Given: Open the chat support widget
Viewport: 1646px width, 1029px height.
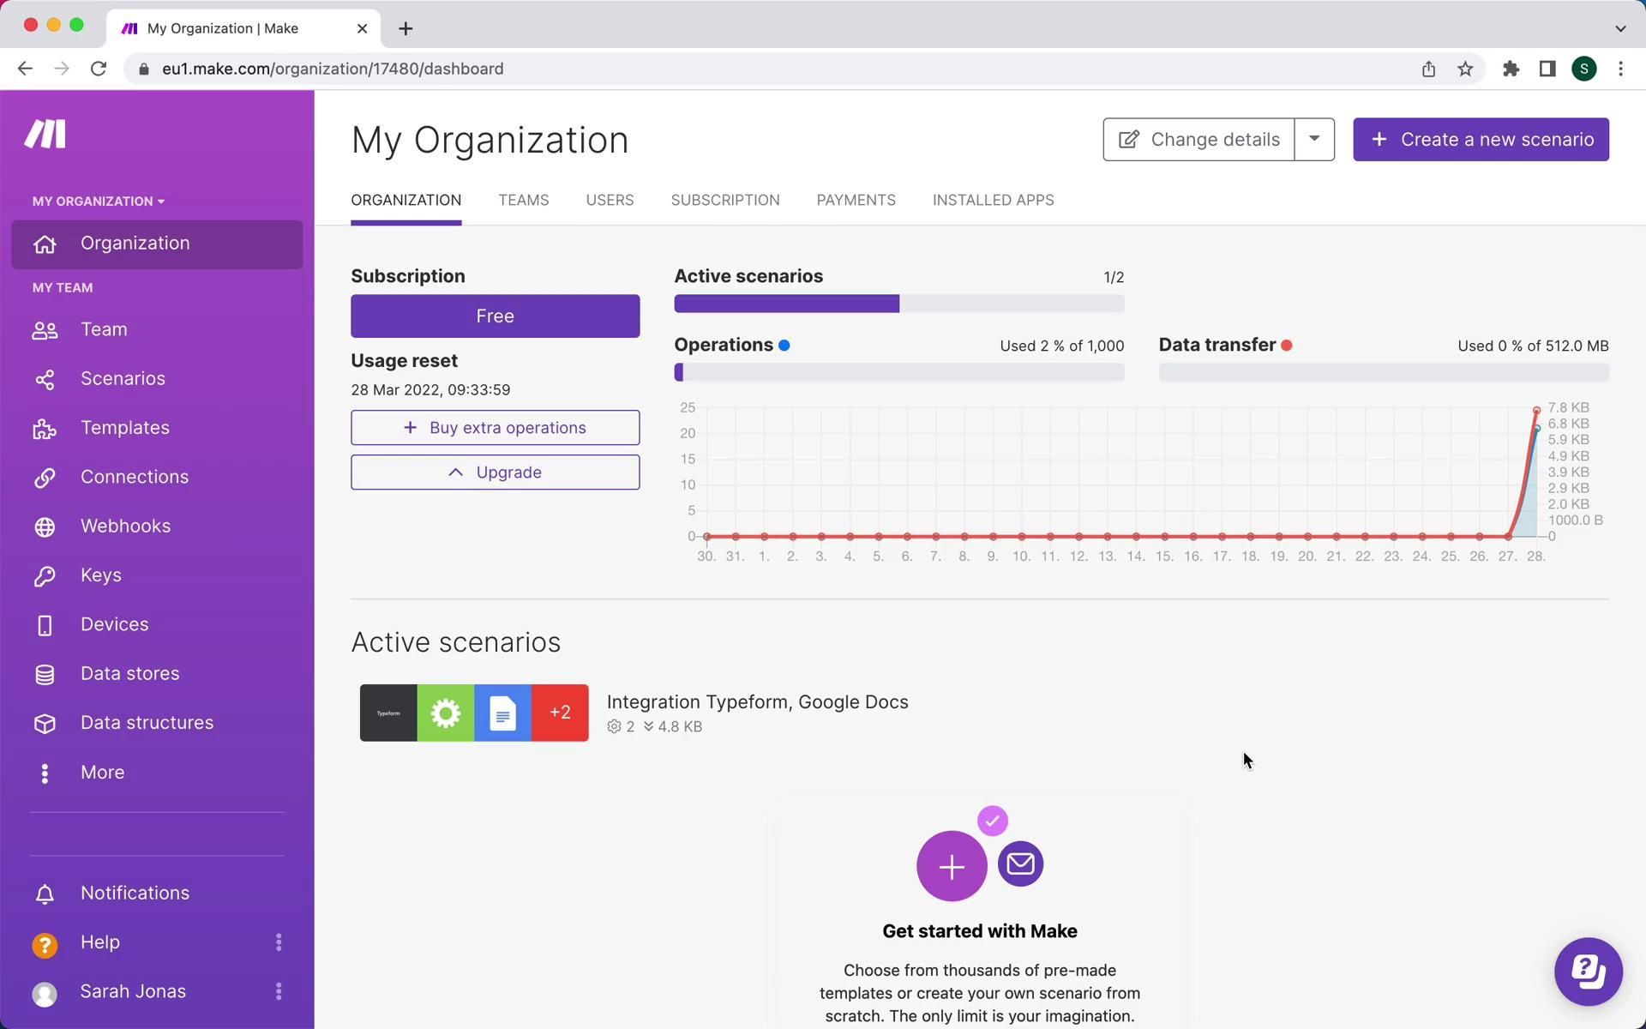Looking at the screenshot, I should tap(1588, 972).
